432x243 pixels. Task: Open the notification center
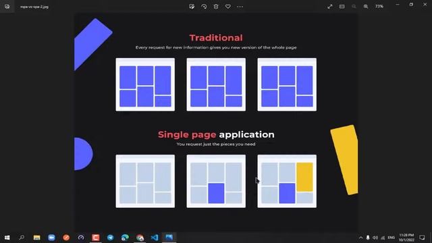[422, 238]
